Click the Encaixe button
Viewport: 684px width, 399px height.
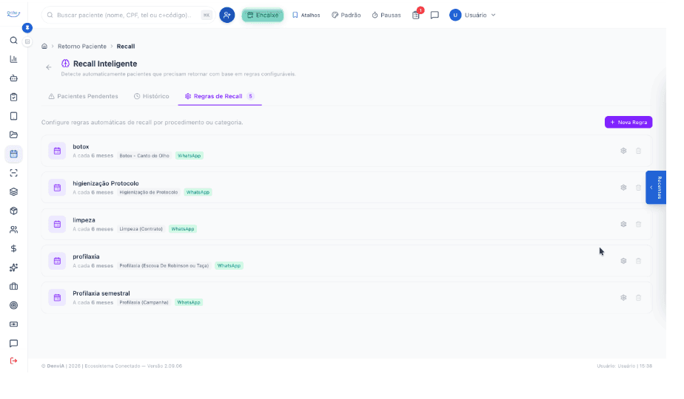[x=263, y=16]
